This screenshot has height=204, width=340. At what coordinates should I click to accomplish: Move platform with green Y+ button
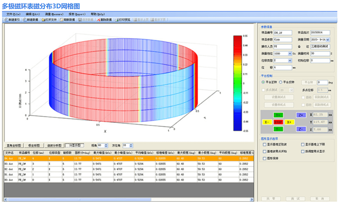(x=278, y=115)
